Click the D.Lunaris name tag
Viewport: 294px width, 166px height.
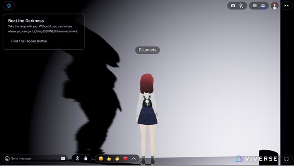[147, 50]
